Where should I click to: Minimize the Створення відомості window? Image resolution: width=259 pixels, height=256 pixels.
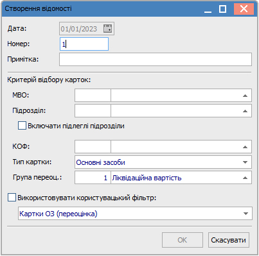click(x=208, y=9)
